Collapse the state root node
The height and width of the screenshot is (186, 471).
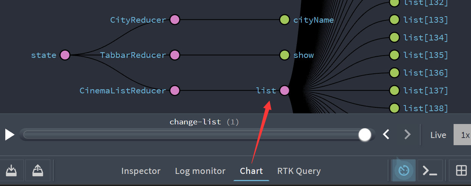tap(65, 55)
